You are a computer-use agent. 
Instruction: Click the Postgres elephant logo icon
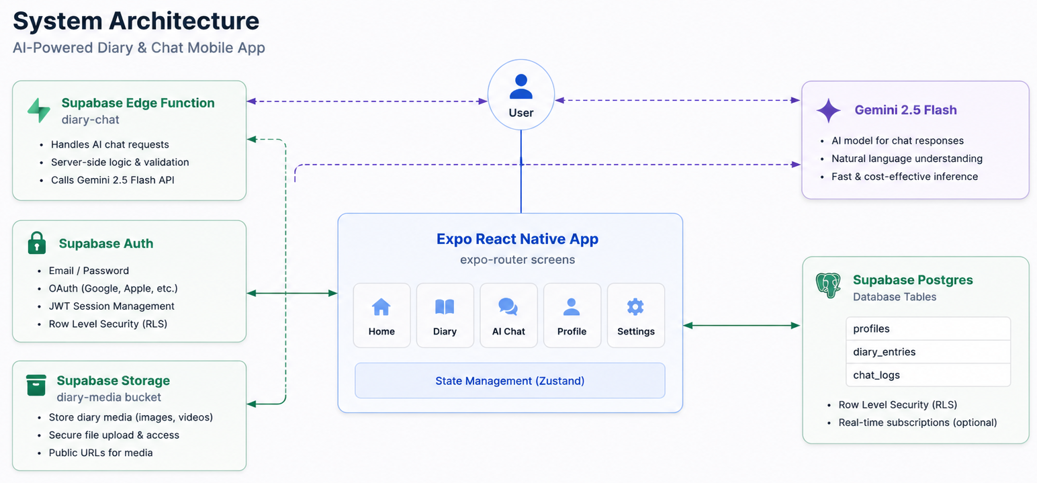(827, 286)
